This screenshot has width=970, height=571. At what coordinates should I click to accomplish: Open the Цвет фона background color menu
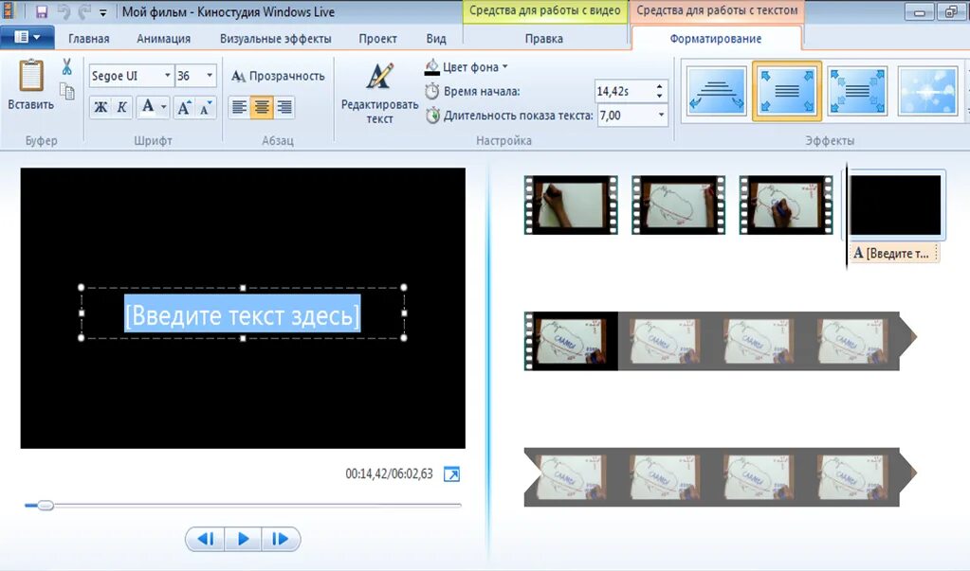(x=466, y=66)
